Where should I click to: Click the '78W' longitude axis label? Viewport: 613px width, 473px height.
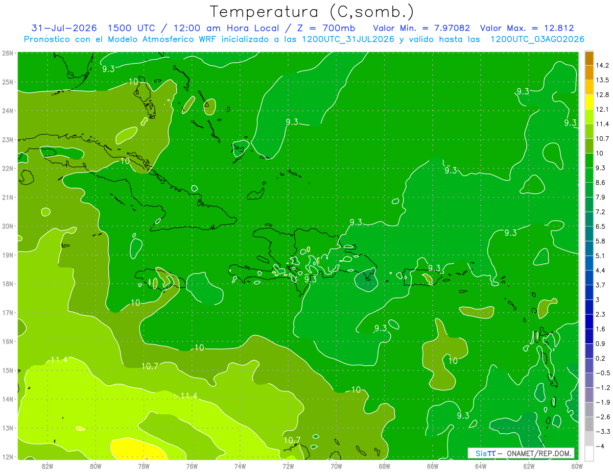pos(144,465)
